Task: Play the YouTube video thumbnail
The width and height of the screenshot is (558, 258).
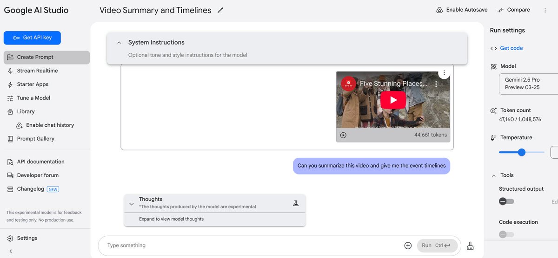Action: [x=393, y=100]
